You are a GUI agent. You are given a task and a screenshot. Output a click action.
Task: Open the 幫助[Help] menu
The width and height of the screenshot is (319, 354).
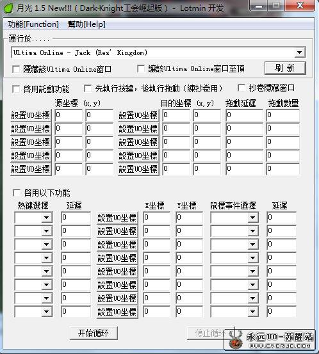pyautogui.click(x=86, y=24)
